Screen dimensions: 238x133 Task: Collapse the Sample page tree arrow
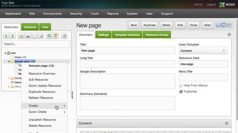(9, 61)
